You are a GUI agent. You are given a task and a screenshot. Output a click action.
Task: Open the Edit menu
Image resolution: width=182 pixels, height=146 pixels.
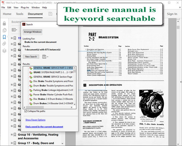coord(9,8)
